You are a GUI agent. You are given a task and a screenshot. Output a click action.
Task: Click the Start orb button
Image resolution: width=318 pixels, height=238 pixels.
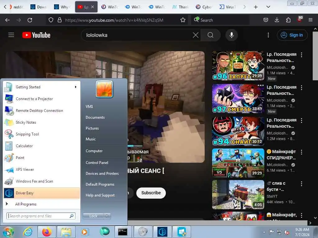pos(8,232)
